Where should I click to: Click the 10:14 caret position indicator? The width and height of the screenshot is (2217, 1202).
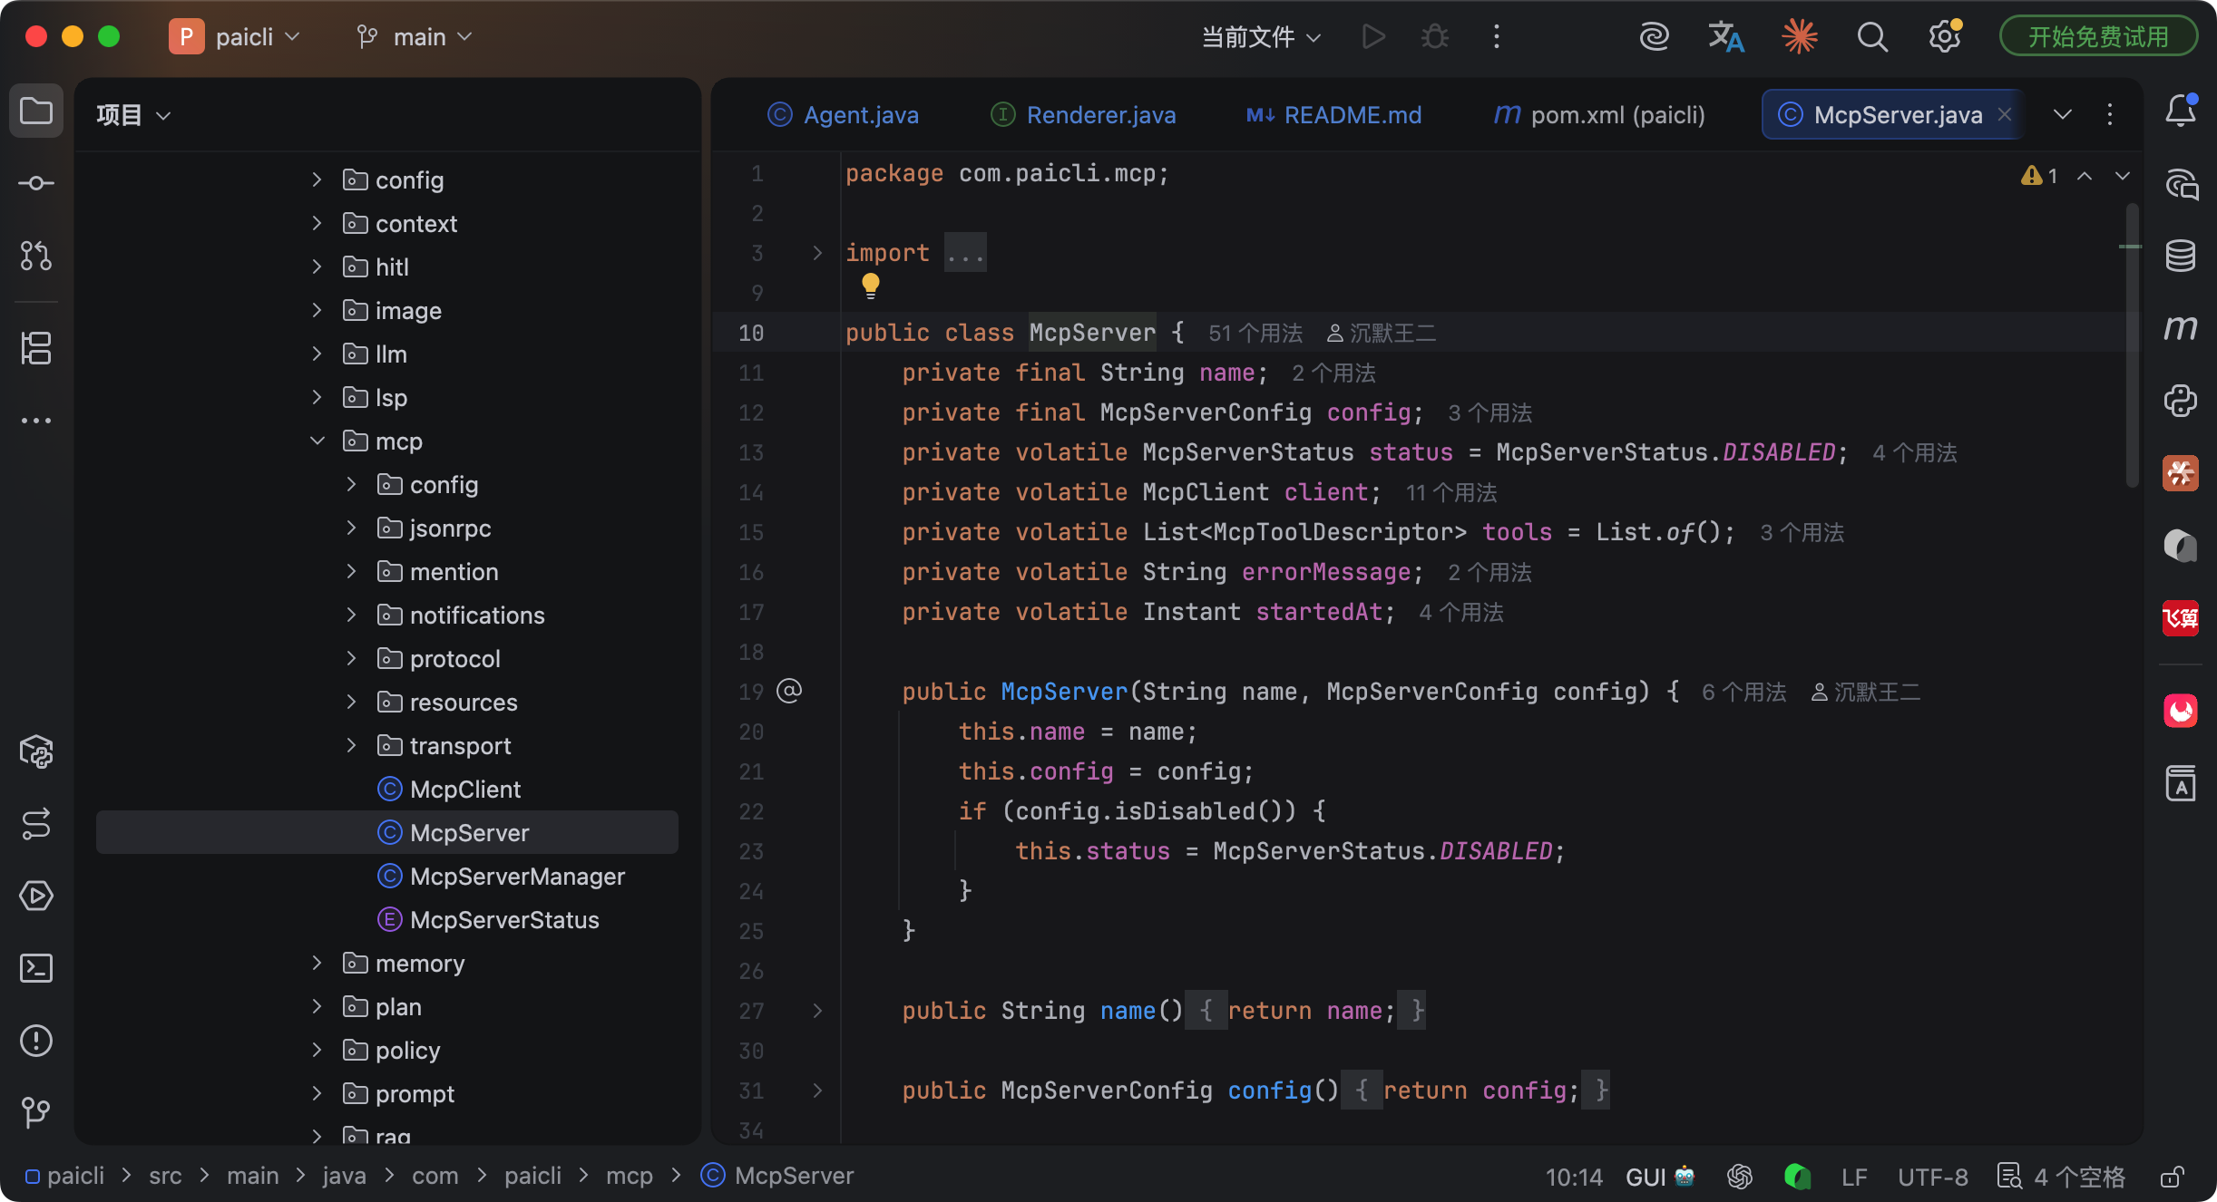click(x=1574, y=1177)
